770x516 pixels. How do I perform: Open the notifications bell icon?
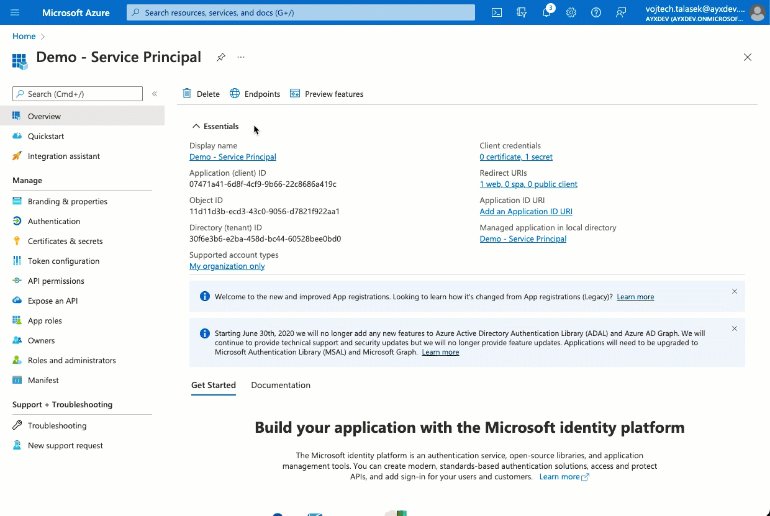point(546,12)
